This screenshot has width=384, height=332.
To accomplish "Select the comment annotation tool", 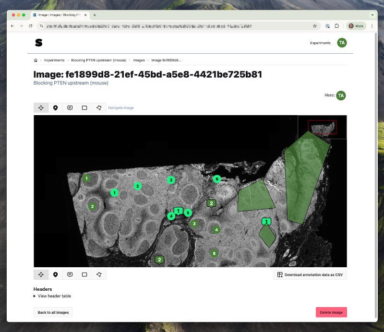I will point(70,107).
